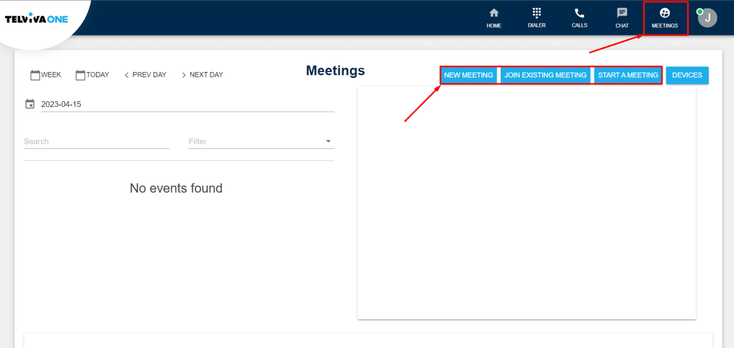Go to the previous day with PREV DAY
The image size is (734, 348).
(145, 75)
